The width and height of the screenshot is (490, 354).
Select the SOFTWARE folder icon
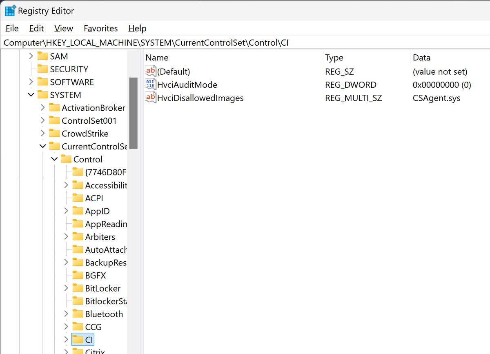tap(42, 82)
